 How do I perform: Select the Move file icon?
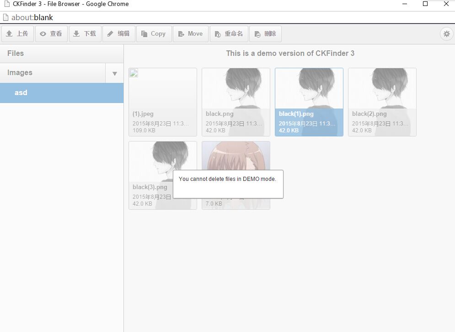[191, 33]
